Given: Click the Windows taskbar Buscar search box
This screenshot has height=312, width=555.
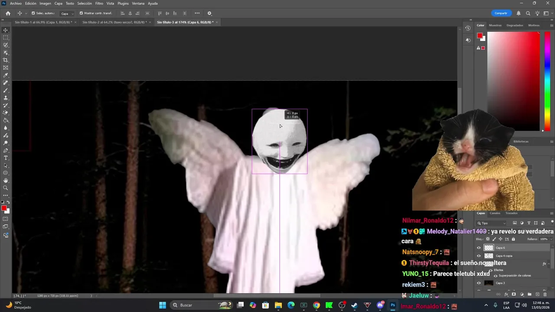Looking at the screenshot, I should coord(202,305).
